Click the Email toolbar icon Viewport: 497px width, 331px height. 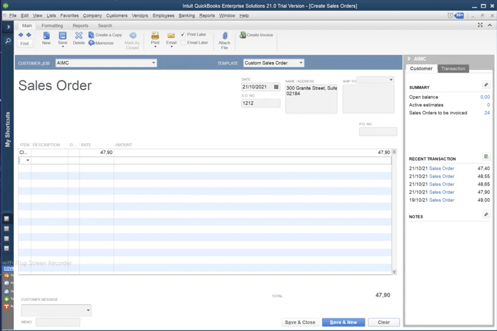point(171,36)
